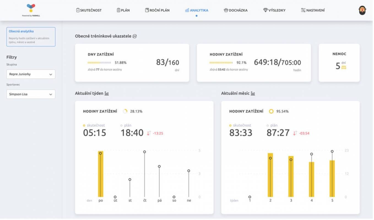Viewport: 374px width, 220px height.
Task: Click the Hodiny zatížení 92.1% progress bar
Action: click(221, 63)
